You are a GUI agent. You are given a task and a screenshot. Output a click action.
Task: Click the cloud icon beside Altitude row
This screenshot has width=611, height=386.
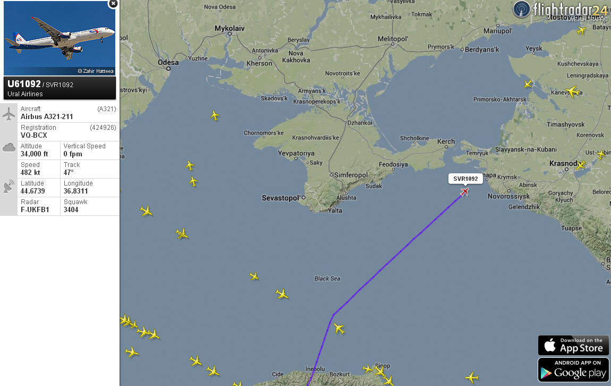(9, 147)
